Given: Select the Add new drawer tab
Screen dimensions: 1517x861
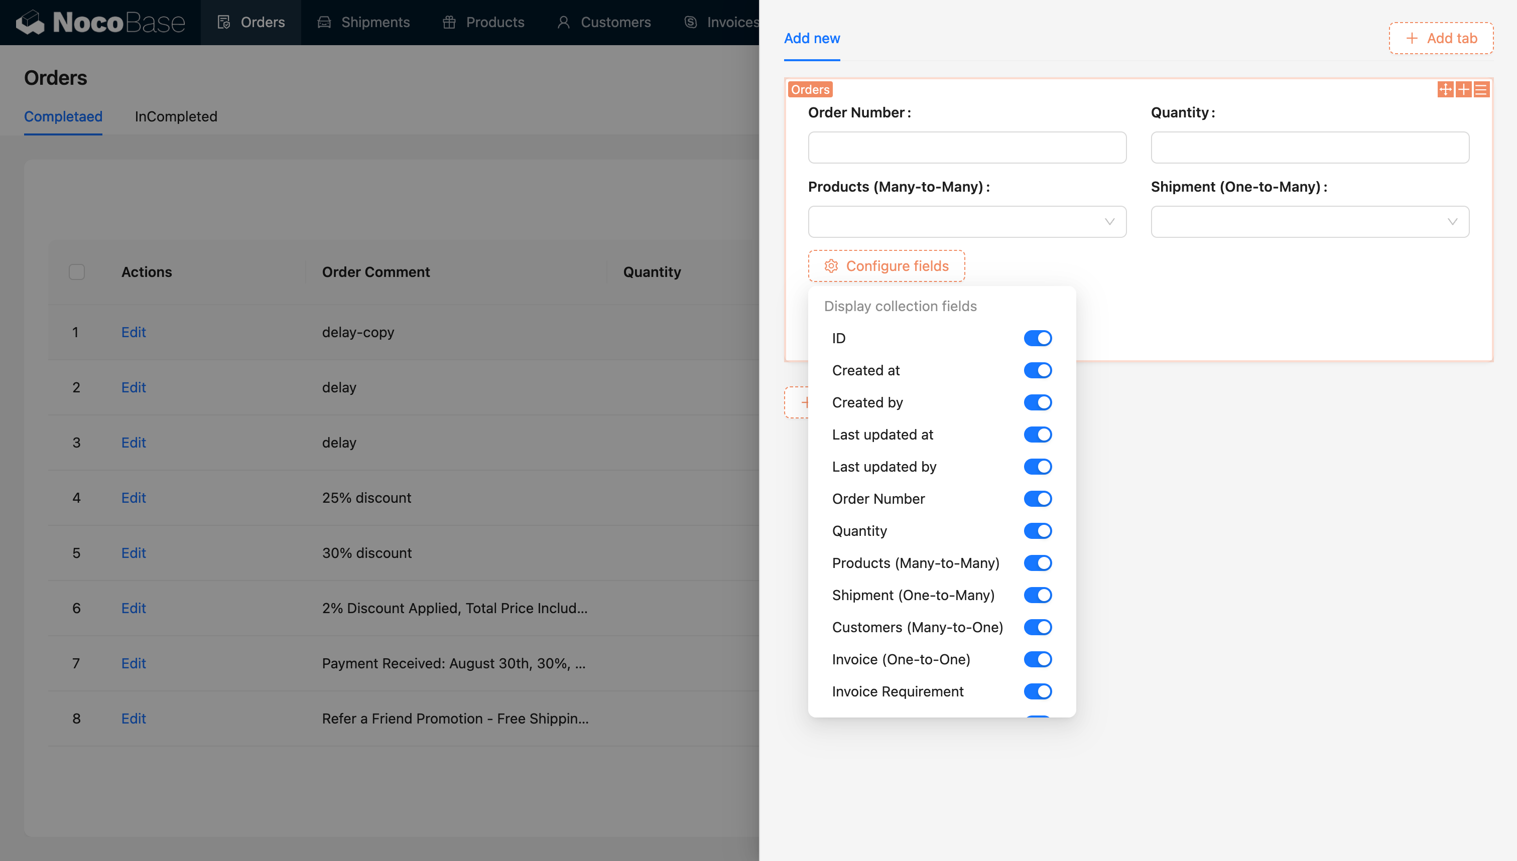Looking at the screenshot, I should 811,39.
